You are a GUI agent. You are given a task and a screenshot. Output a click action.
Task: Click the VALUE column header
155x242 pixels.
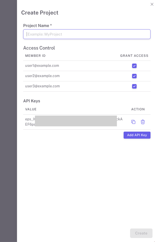pos(31,109)
